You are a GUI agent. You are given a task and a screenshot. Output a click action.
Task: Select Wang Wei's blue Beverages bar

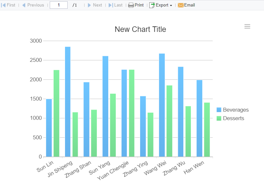click(162, 105)
